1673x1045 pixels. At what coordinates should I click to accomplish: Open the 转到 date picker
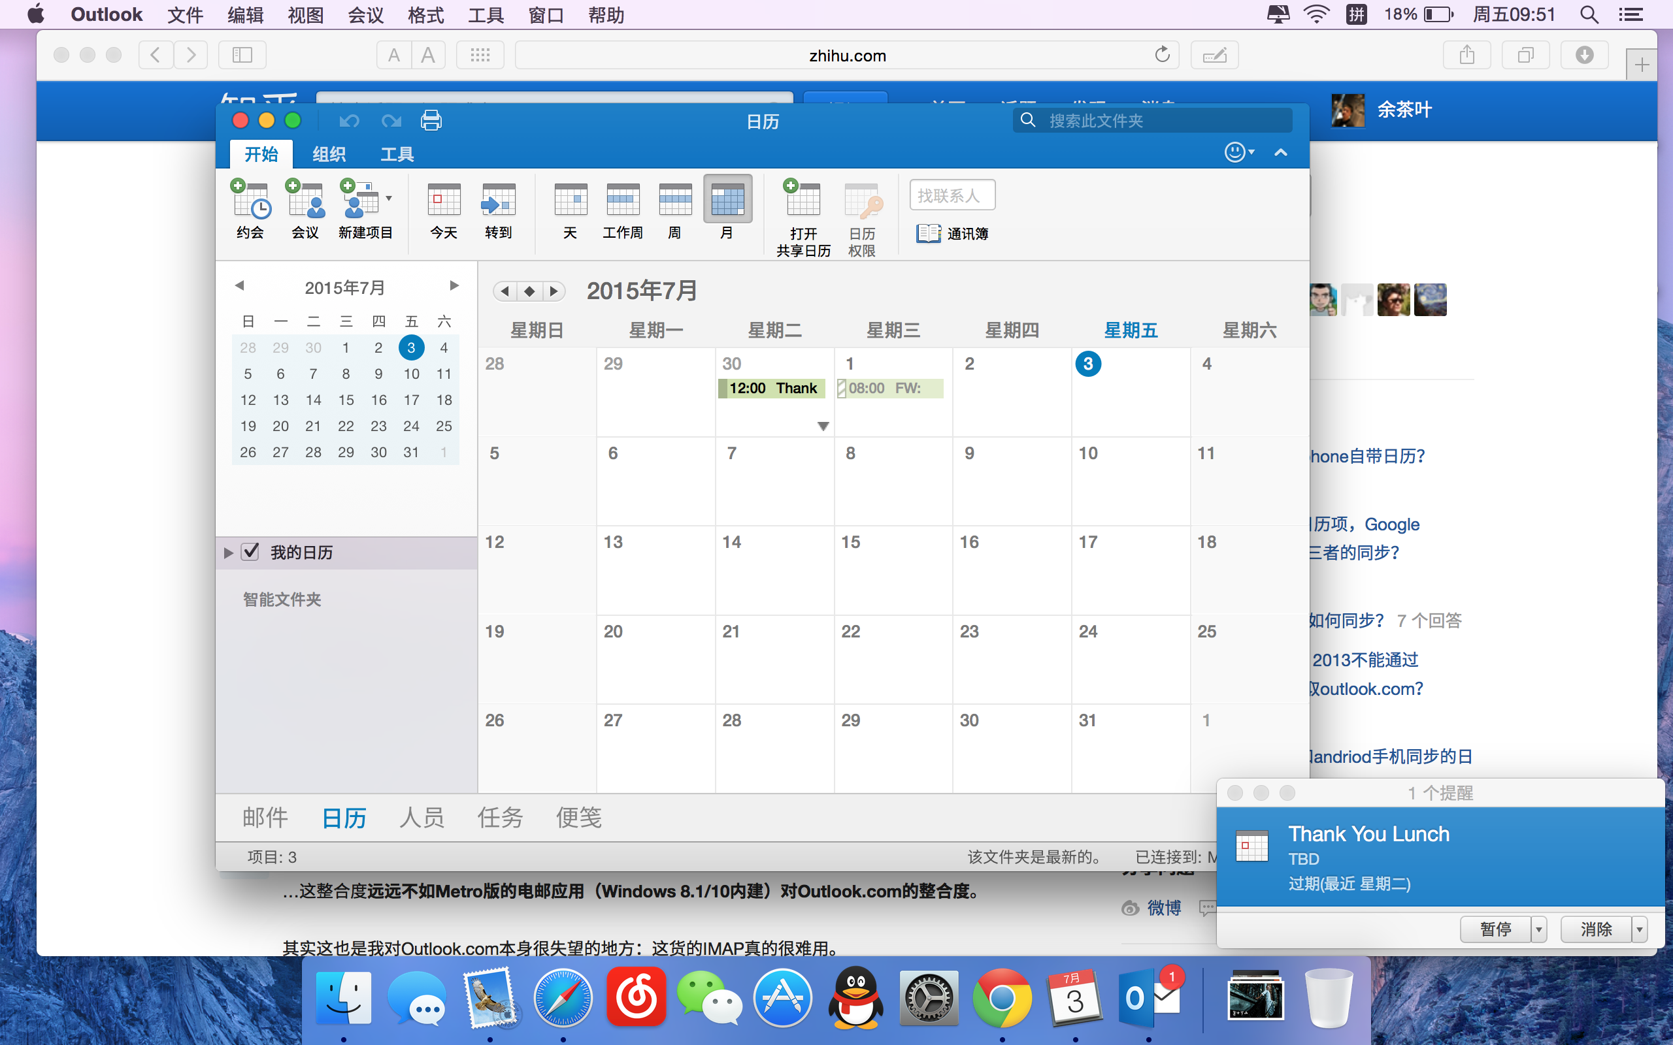click(499, 210)
